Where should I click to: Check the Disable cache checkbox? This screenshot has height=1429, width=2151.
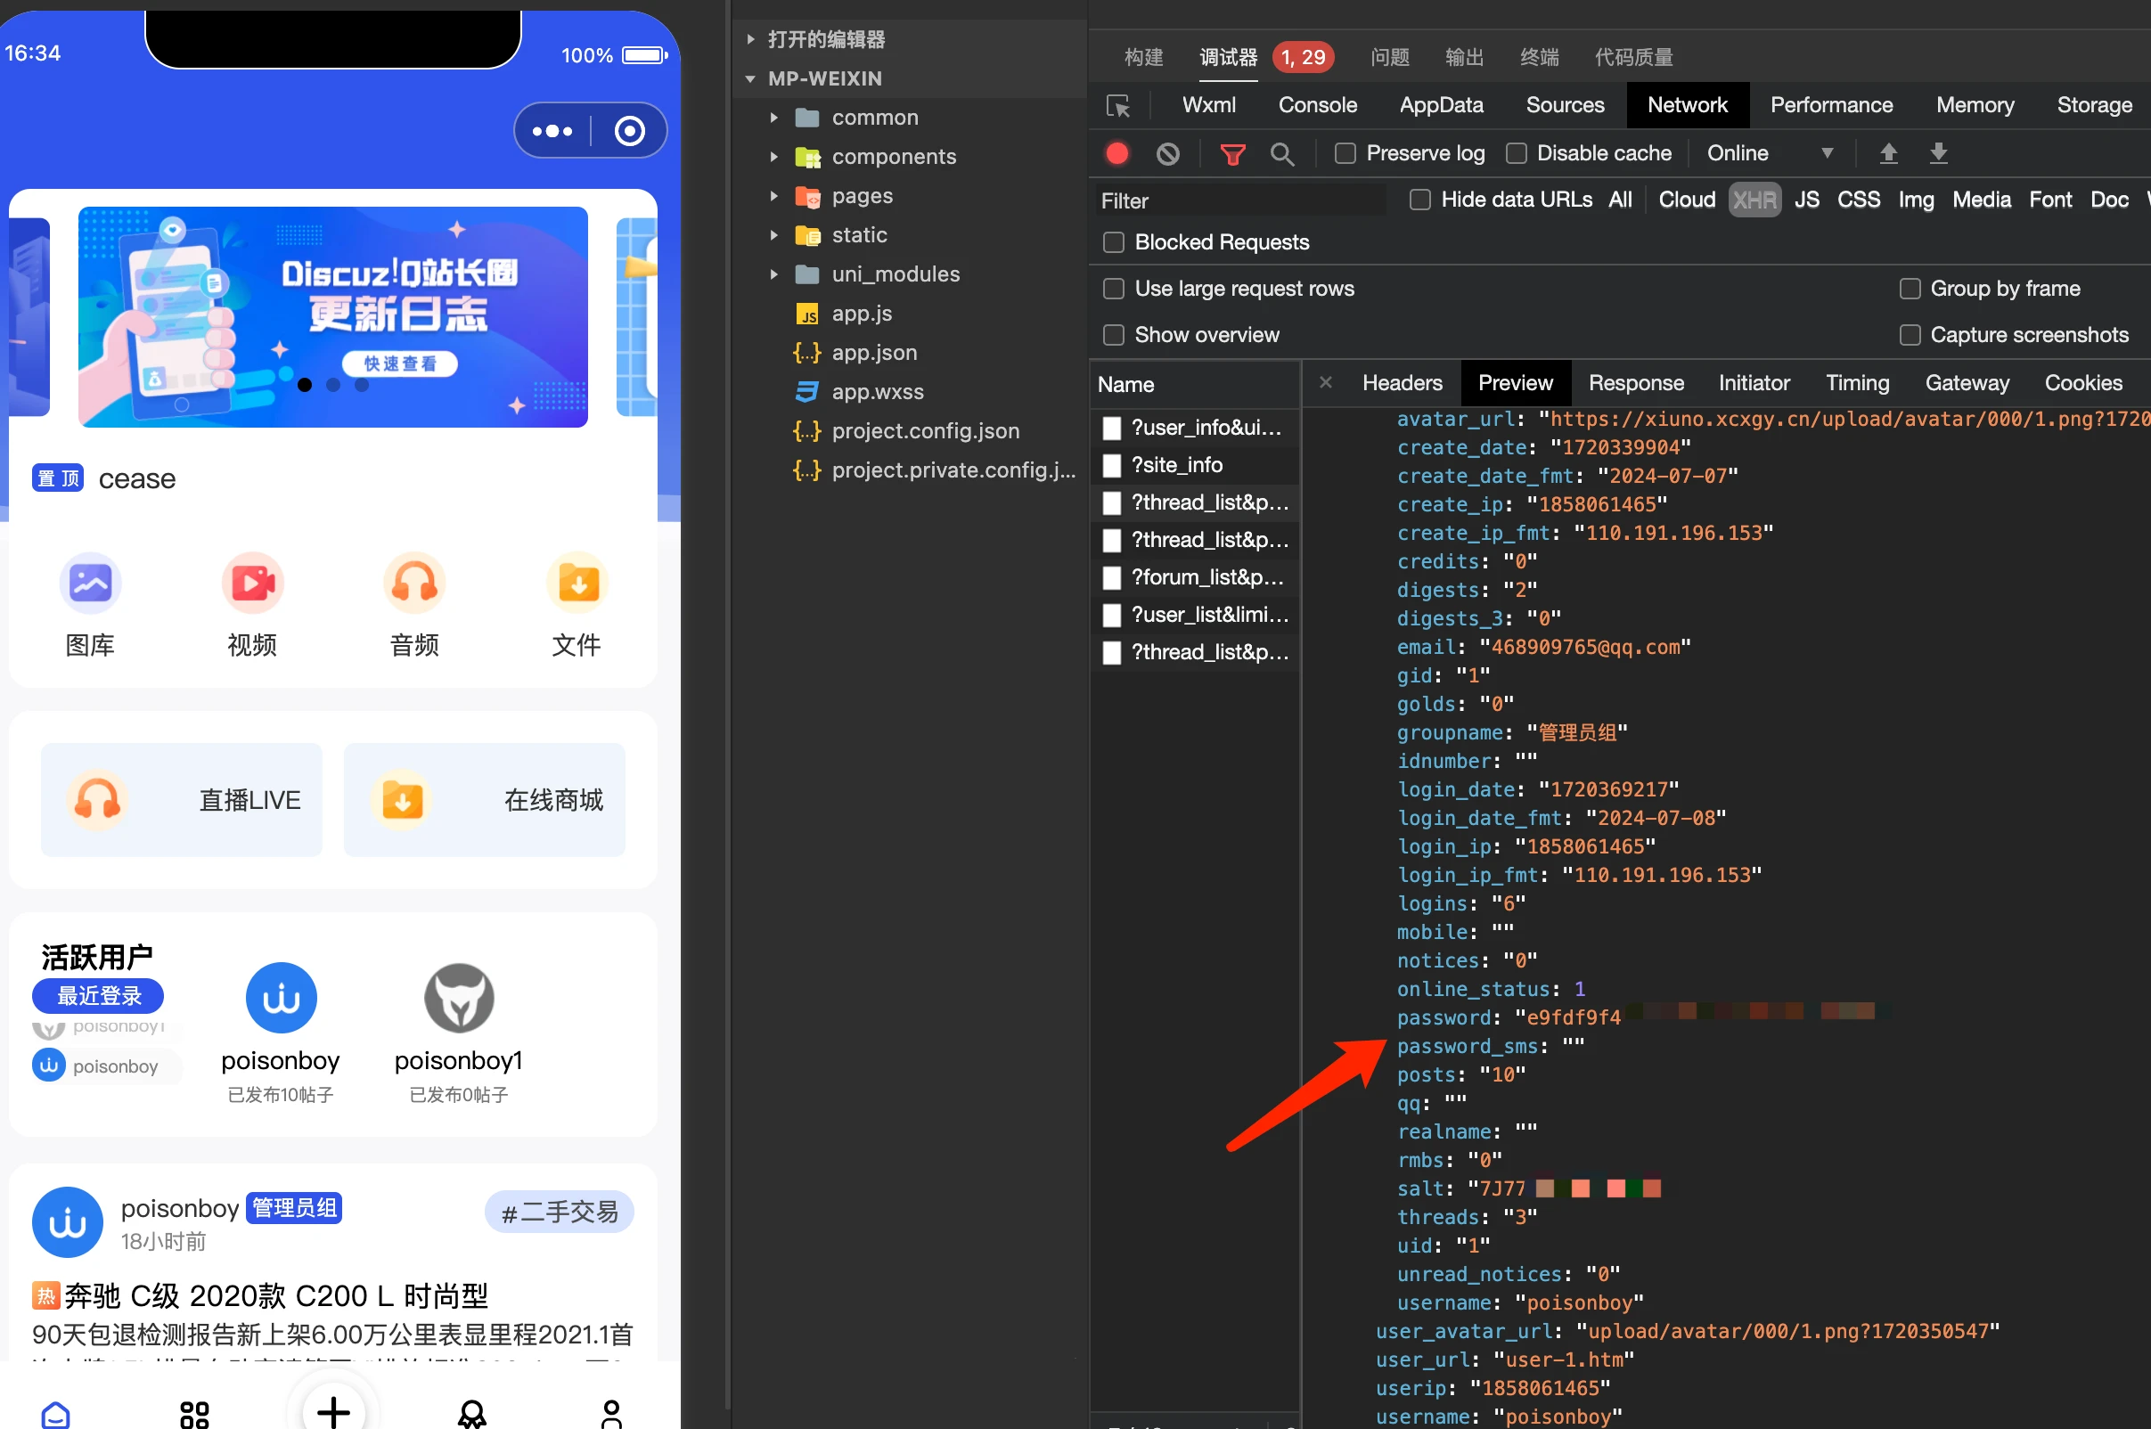click(x=1517, y=153)
